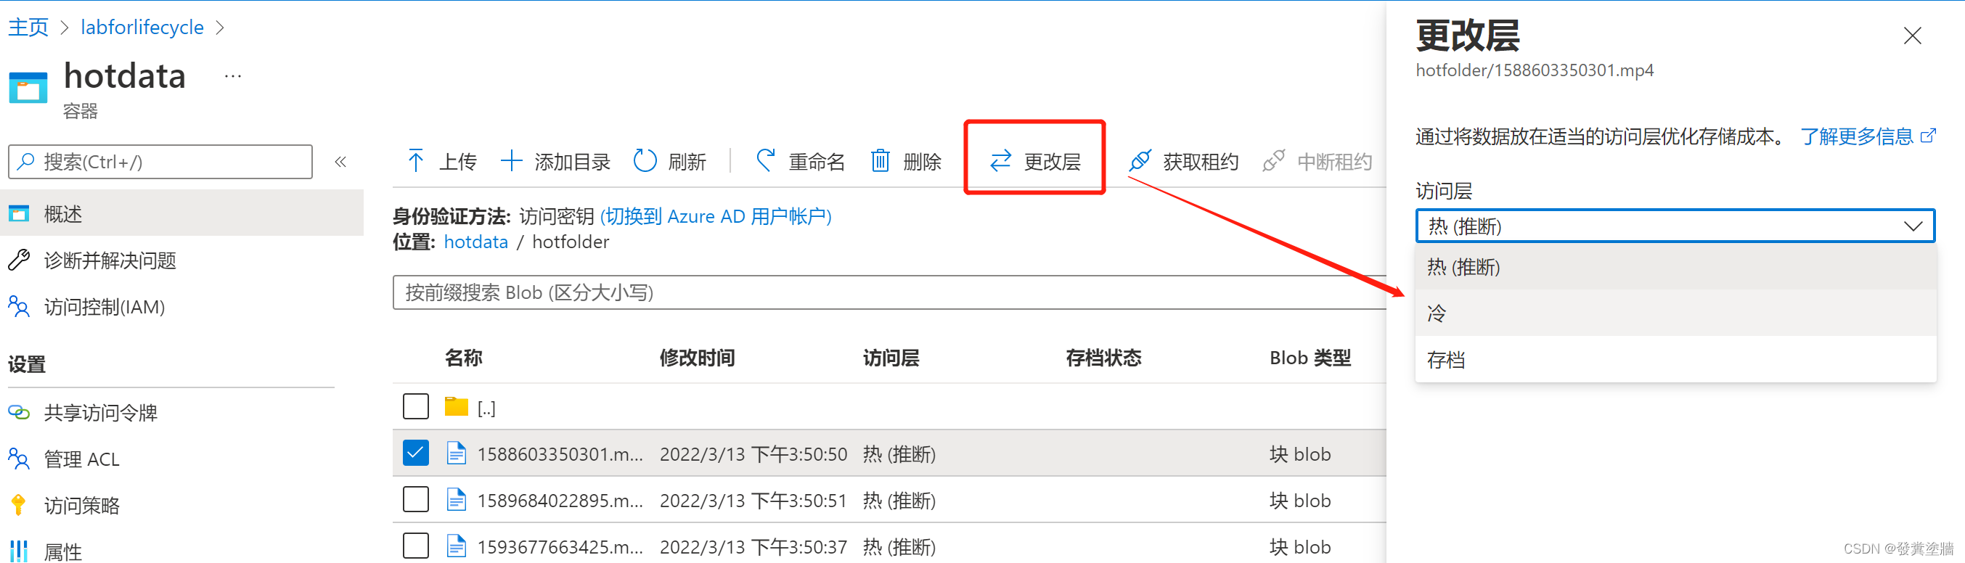Click the hotdata container icon
Screen dimensions: 1965x563
point(28,88)
